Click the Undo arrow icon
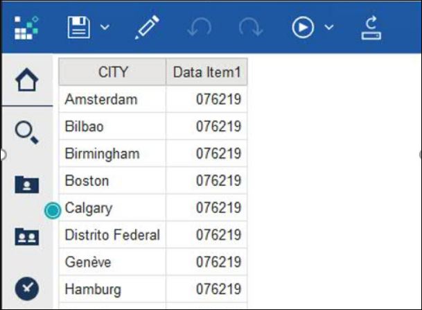The image size is (422, 310). click(199, 27)
